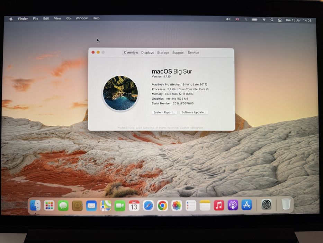Open System Preferences in the Dock

266,204
